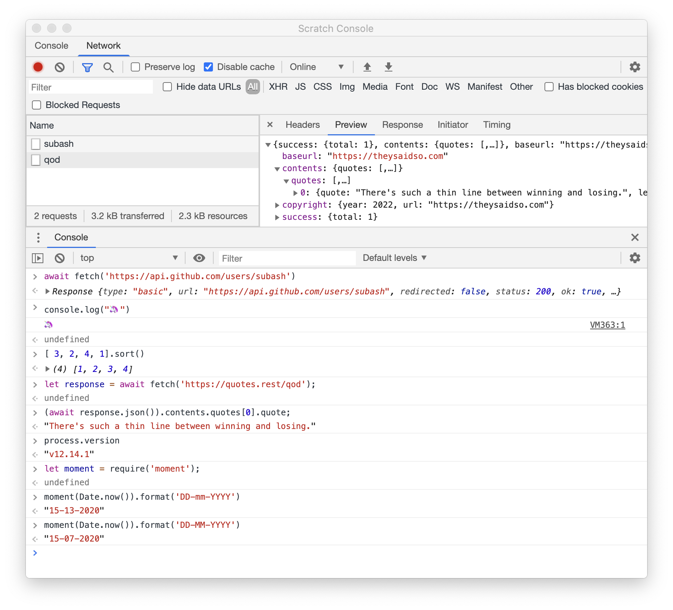673x610 pixels.
Task: Click the All request type filter
Action: (252, 87)
